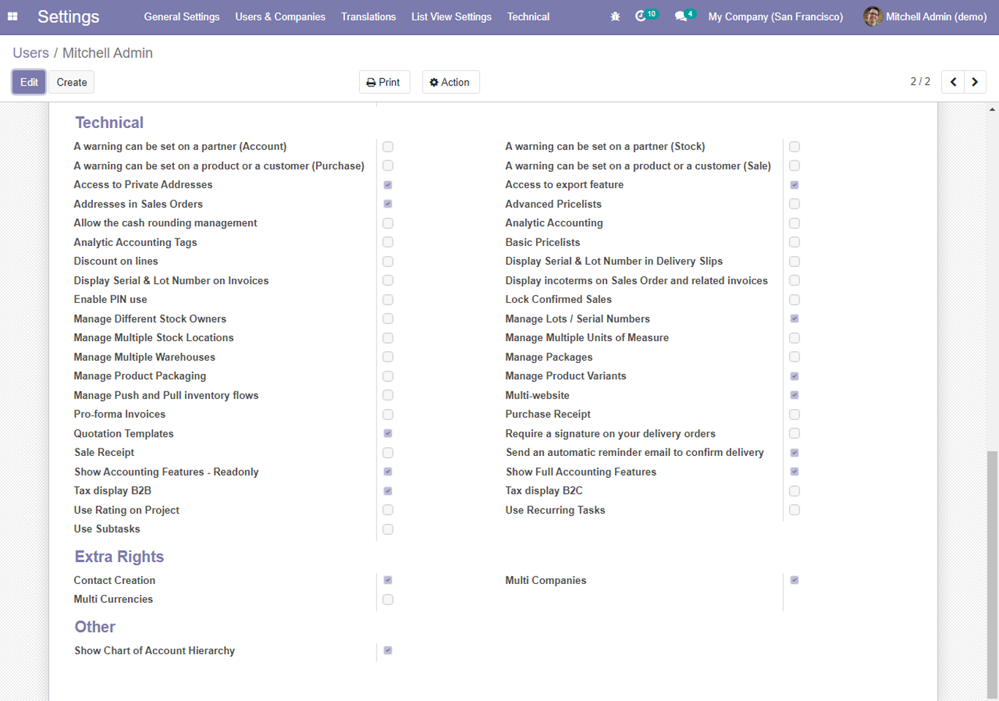Open the Action dropdown

tap(451, 82)
